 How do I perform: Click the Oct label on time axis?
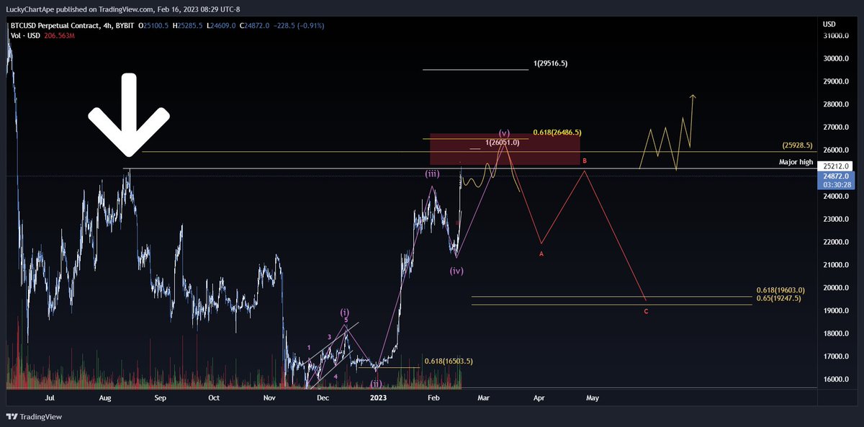coord(214,397)
